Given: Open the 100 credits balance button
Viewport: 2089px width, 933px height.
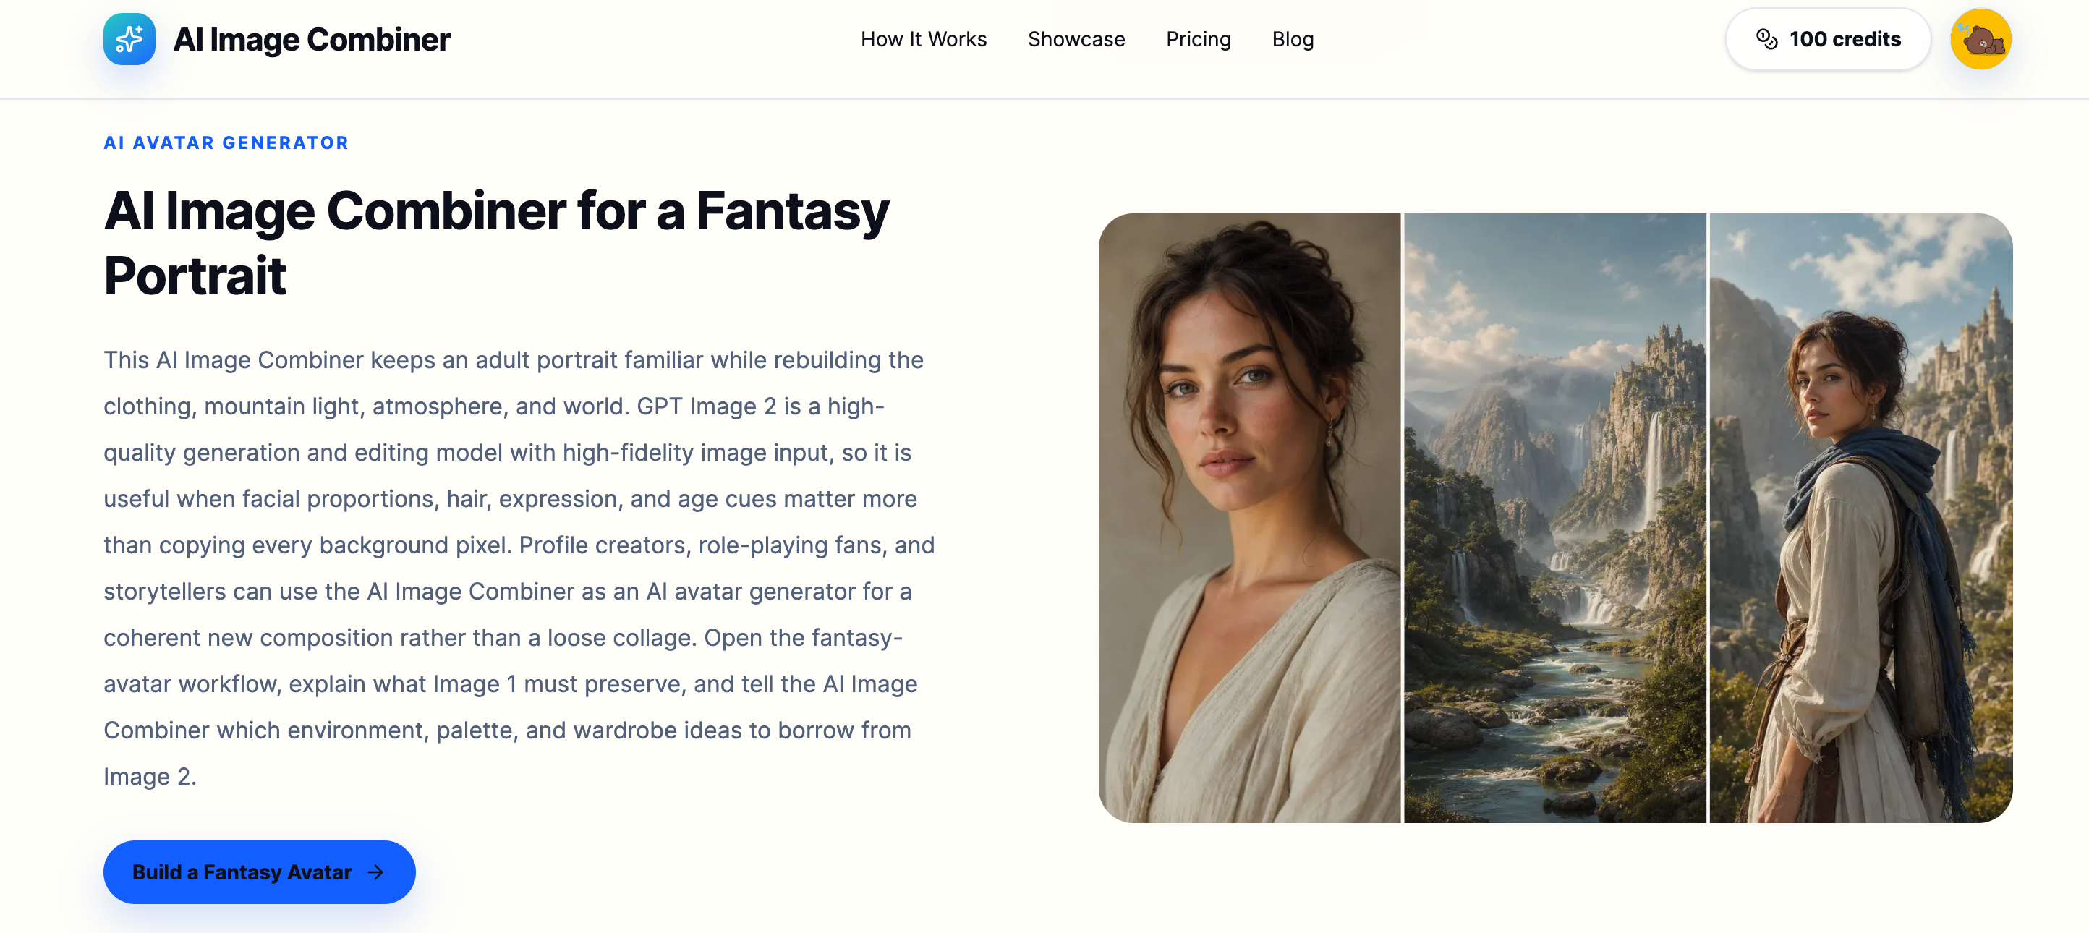Looking at the screenshot, I should click(1828, 39).
